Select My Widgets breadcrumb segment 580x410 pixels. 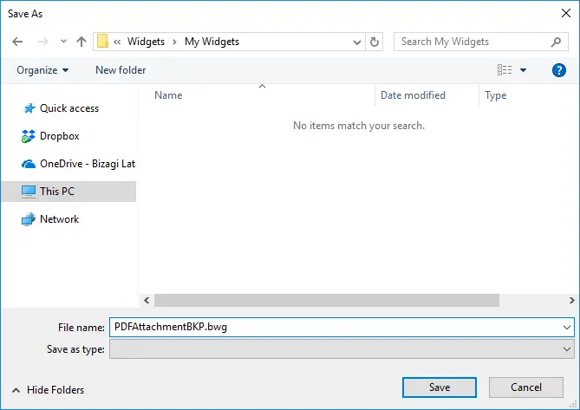(x=212, y=42)
